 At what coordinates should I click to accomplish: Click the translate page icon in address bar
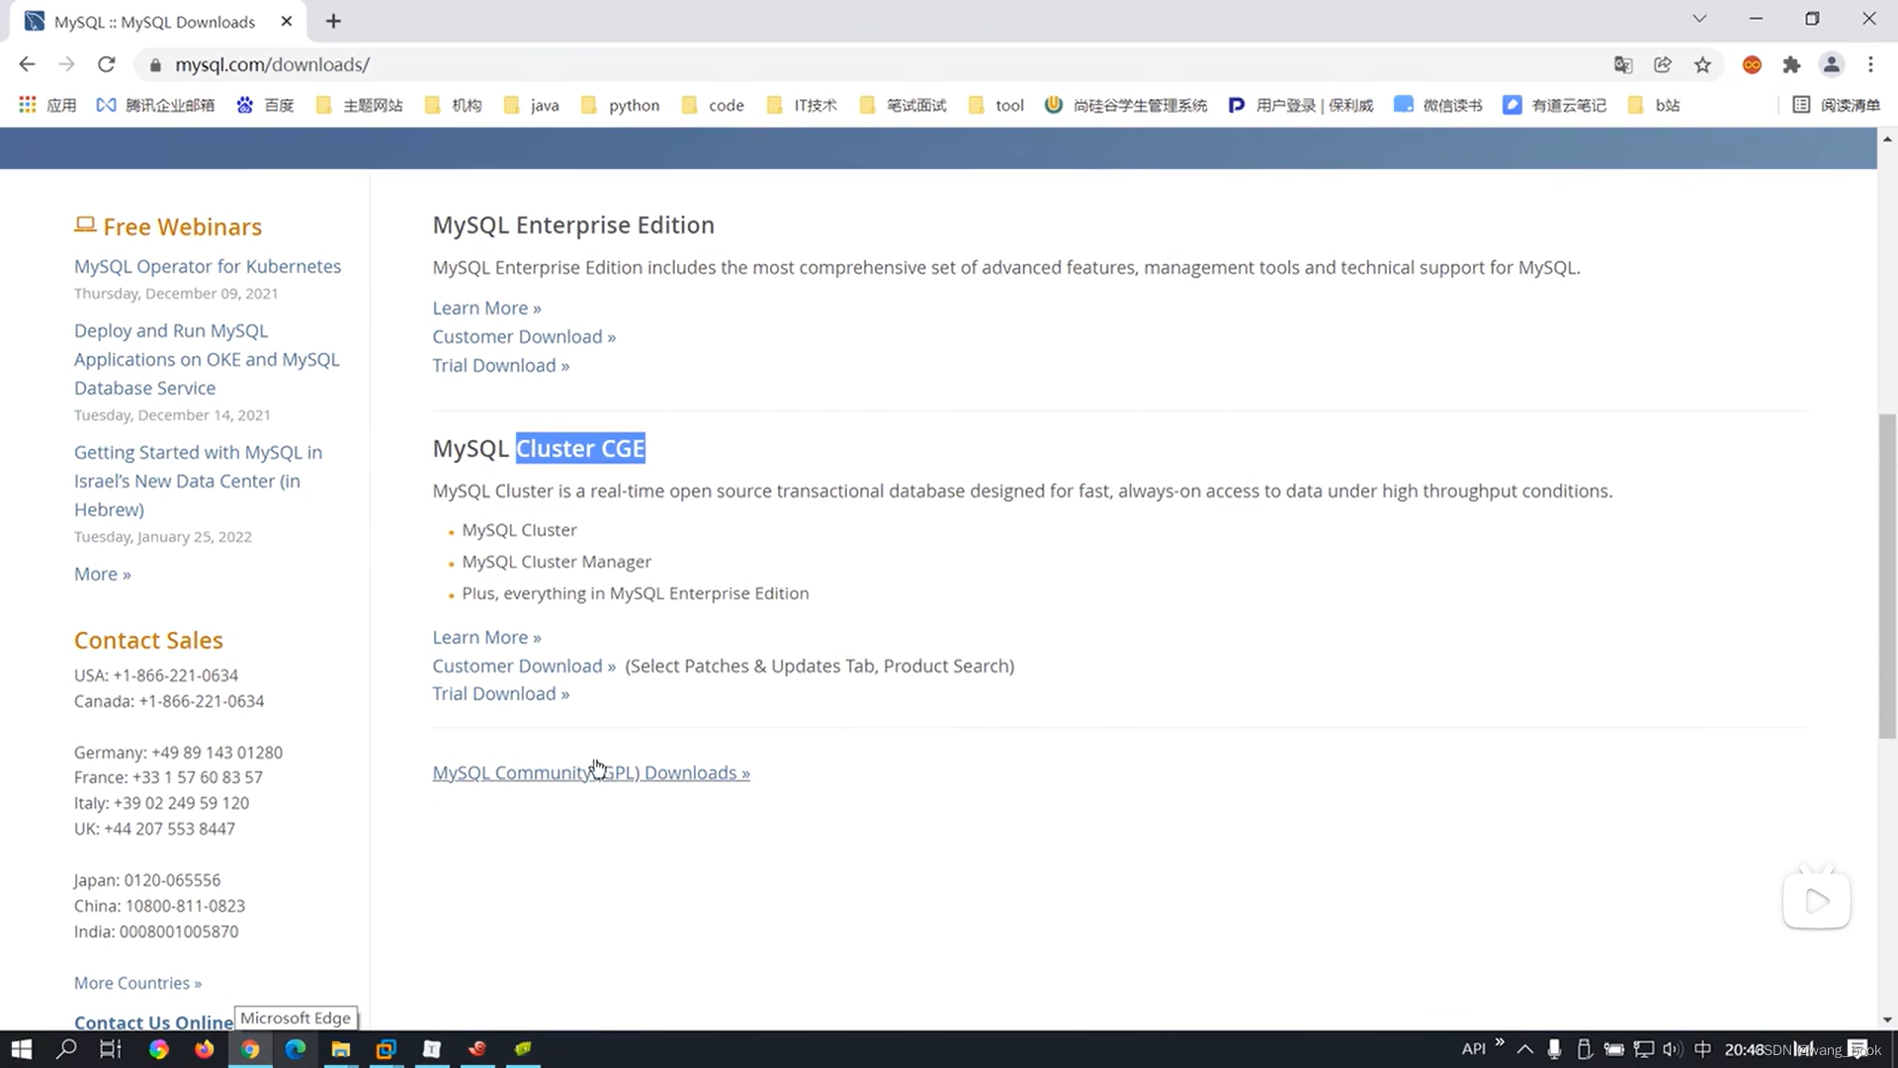tap(1623, 64)
